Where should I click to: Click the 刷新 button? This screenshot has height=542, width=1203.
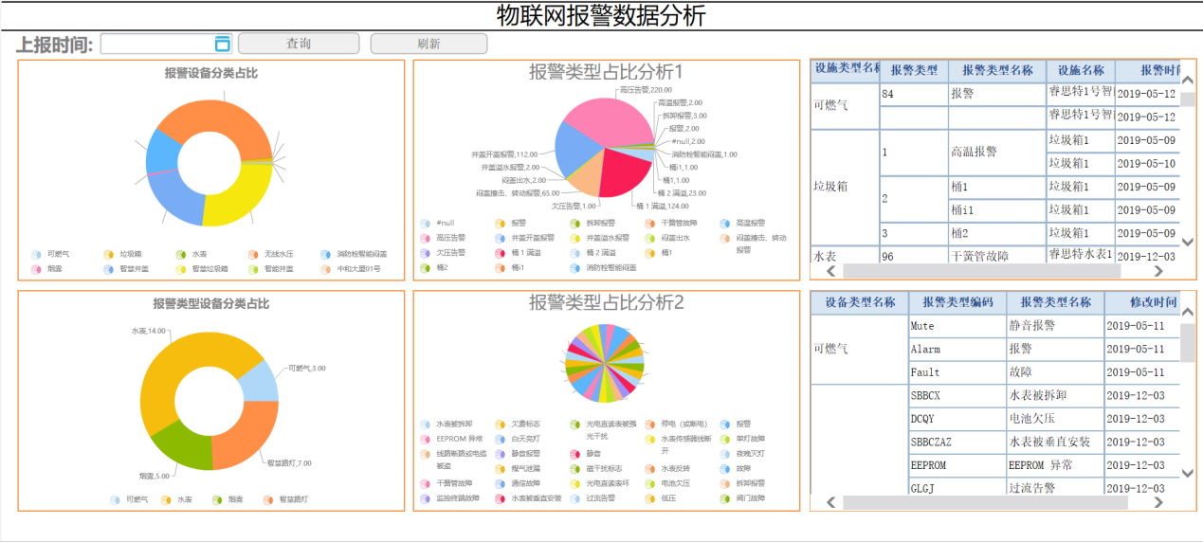(428, 44)
